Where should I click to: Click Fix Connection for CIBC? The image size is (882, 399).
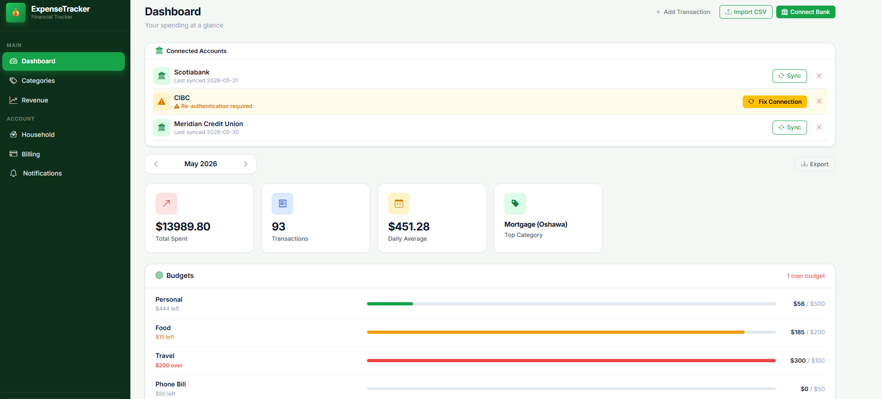pyautogui.click(x=775, y=101)
